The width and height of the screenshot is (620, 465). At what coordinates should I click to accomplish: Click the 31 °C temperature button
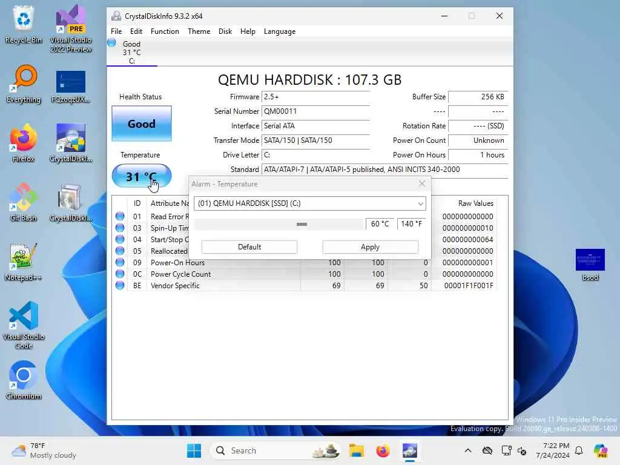click(x=142, y=176)
